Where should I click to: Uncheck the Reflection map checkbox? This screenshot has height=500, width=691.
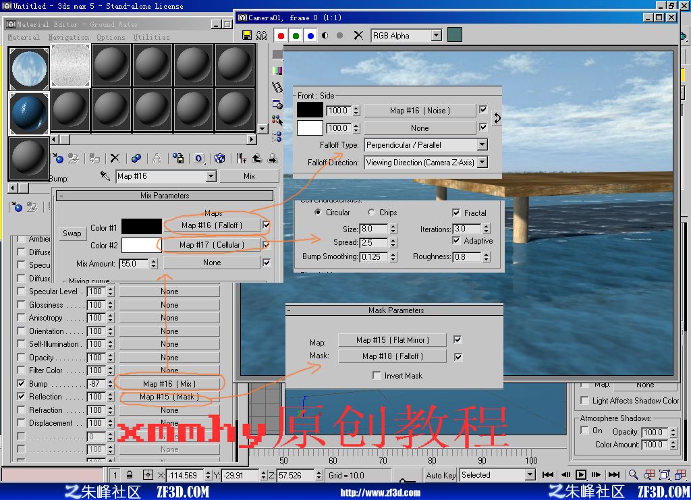[x=21, y=396]
